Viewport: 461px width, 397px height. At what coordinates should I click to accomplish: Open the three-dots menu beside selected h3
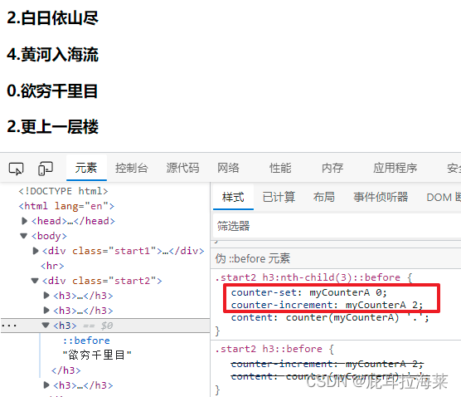pos(9,326)
